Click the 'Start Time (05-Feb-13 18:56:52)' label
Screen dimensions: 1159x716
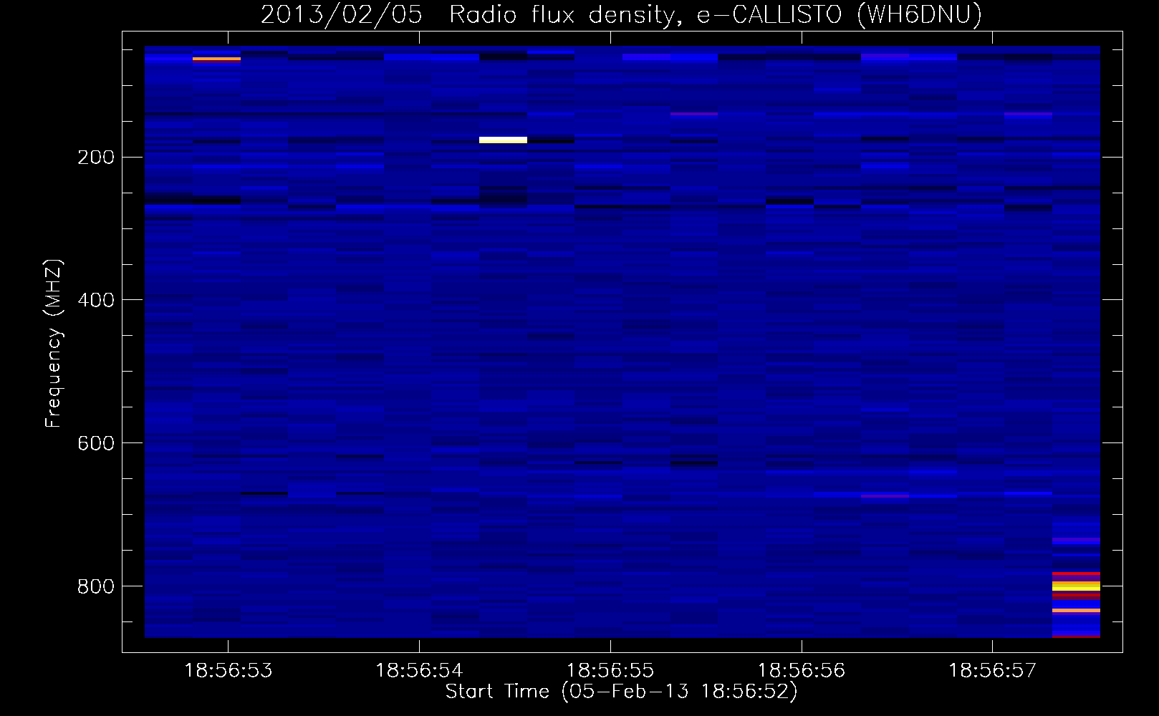click(x=621, y=692)
